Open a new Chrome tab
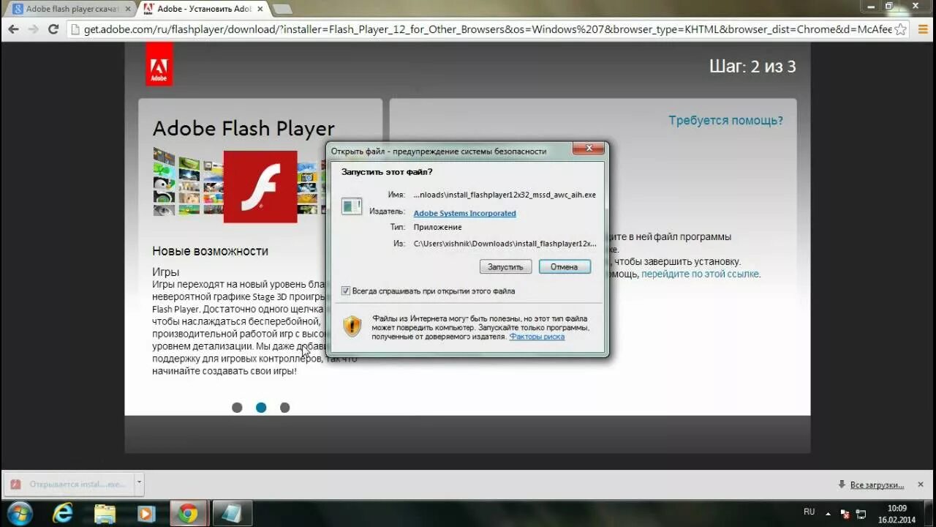Viewport: 936px width, 527px height. 282,10
